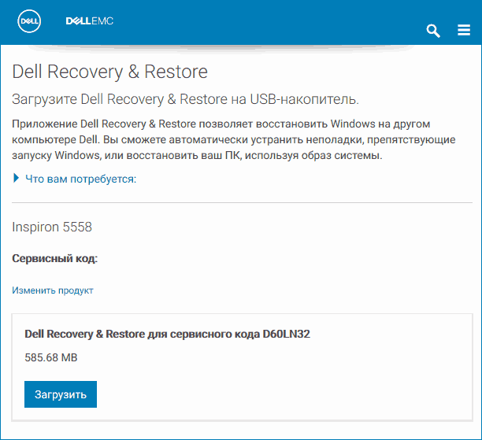
Task: Click the "Изменить продукт" link
Action: [x=53, y=290]
